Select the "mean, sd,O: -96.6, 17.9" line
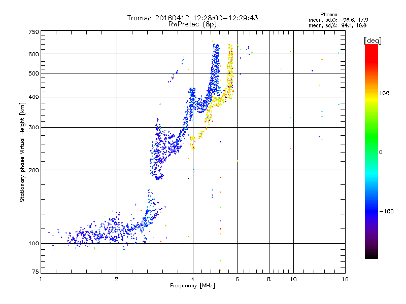 click(x=338, y=20)
